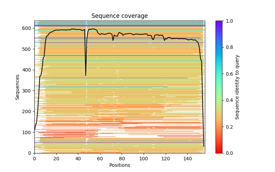Click the 'Sequences' y-axis label
This screenshot has height=172, width=275.
pyautogui.click(x=18, y=87)
